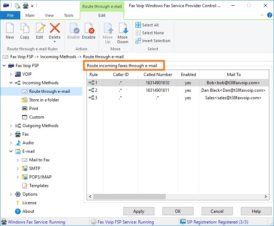Open the quick access toolbar customize arrow
The height and width of the screenshot is (226, 274).
click(32, 6)
